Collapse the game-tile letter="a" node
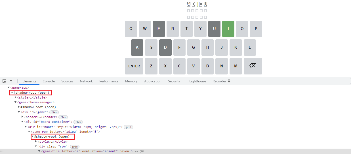The width and height of the screenshot is (351, 154). 39,151
